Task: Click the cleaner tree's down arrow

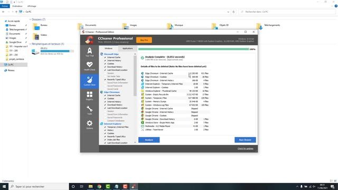Action: pyautogui.click(x=135, y=142)
